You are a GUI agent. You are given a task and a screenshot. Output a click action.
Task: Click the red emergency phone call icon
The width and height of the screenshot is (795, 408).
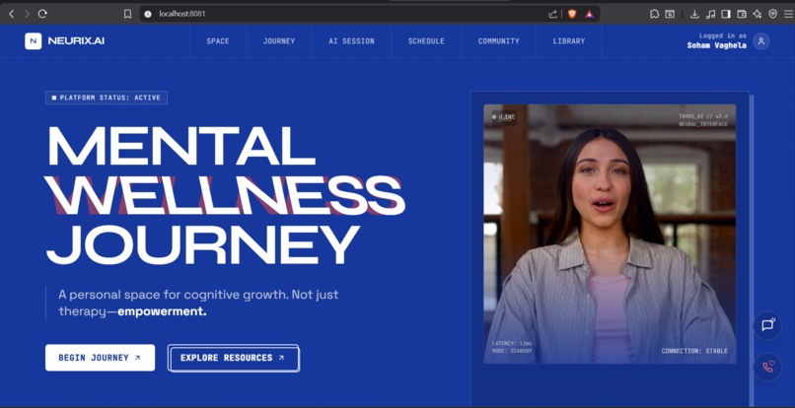(767, 367)
